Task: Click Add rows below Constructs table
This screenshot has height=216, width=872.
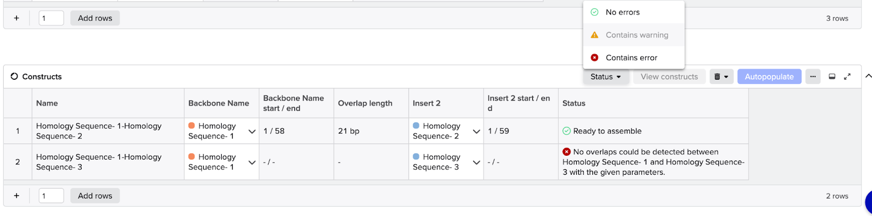Action: (x=95, y=196)
